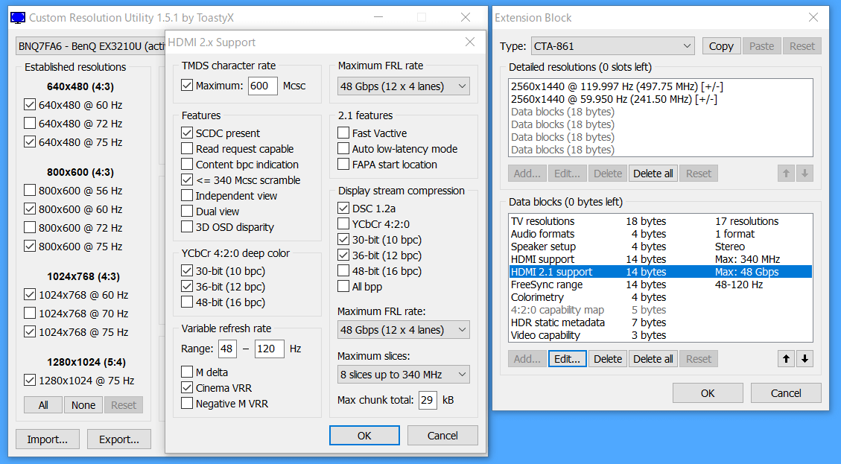Toggle 1280x1024 @ 75 Hz checkbox

30,381
